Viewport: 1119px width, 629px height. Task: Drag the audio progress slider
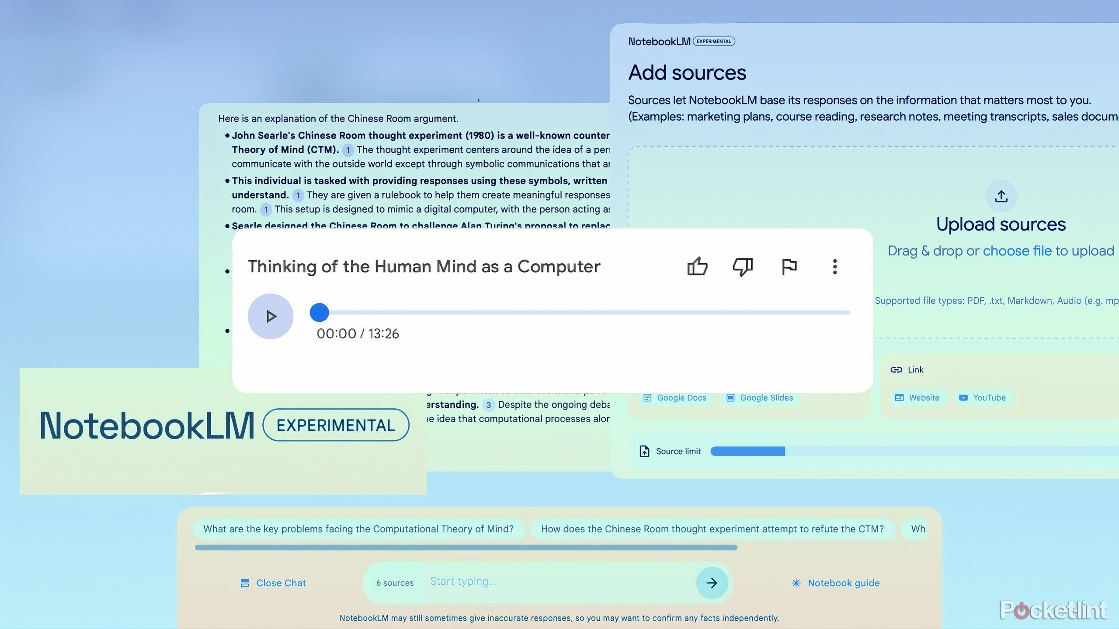tap(320, 311)
